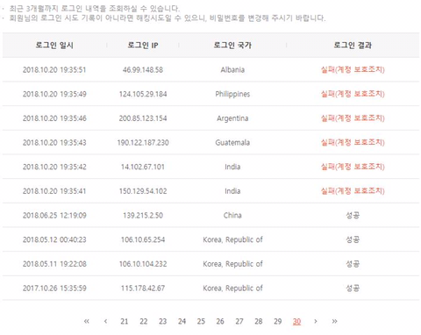Image resolution: width=421 pixels, height=335 pixels.
Task: Click the Philippines country cell
Action: 232,94
